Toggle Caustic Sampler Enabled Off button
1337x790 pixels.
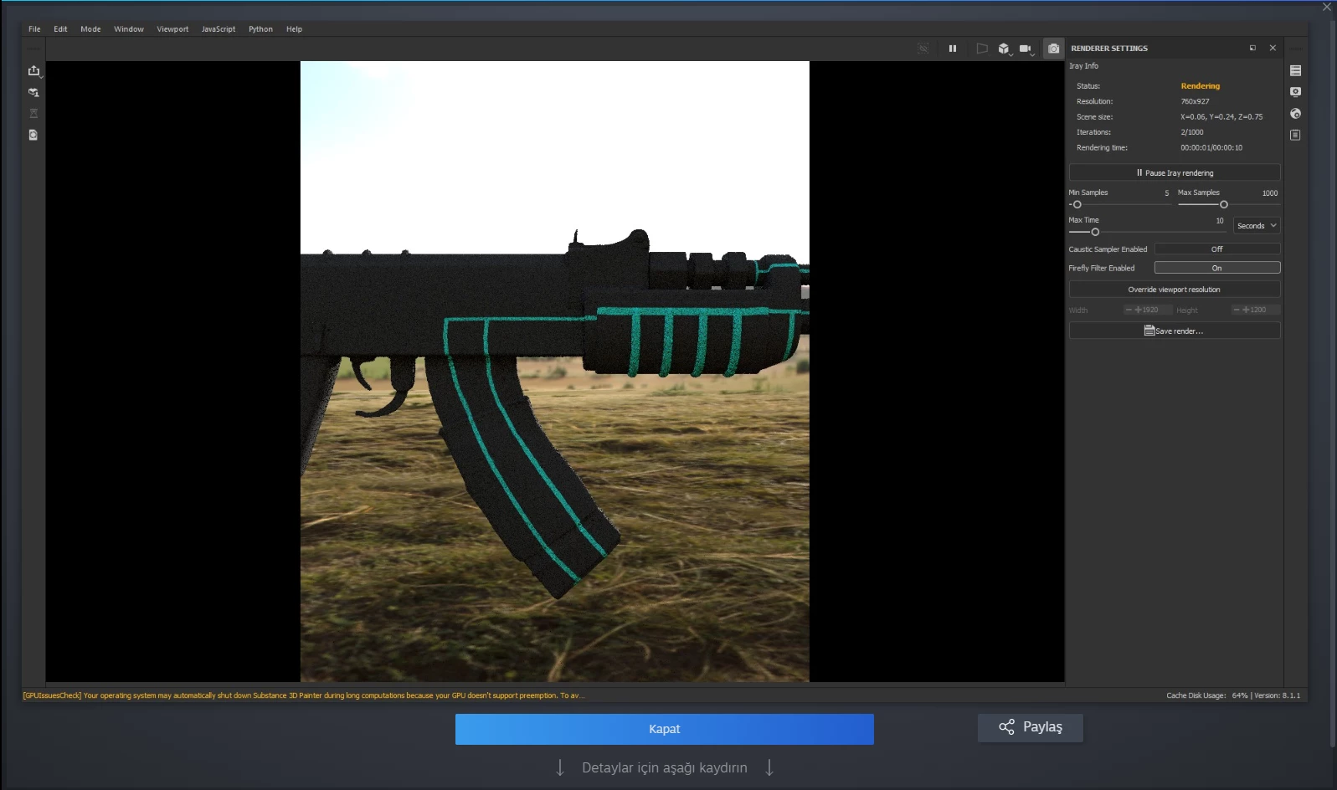coord(1217,249)
